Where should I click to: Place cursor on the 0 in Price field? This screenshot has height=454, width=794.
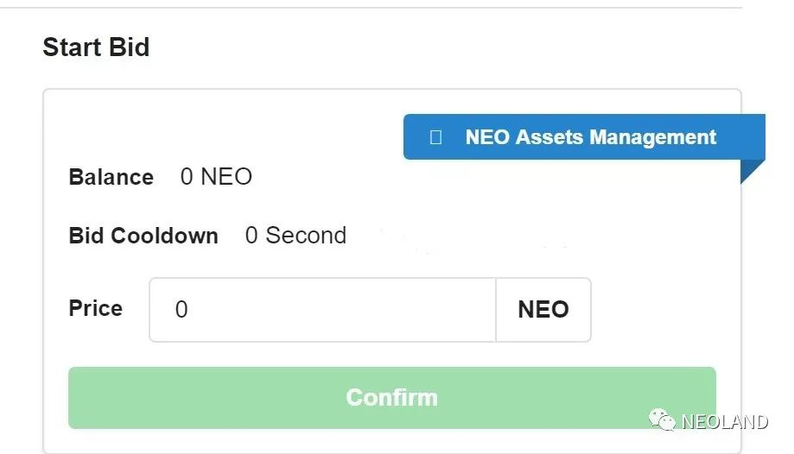pos(181,309)
